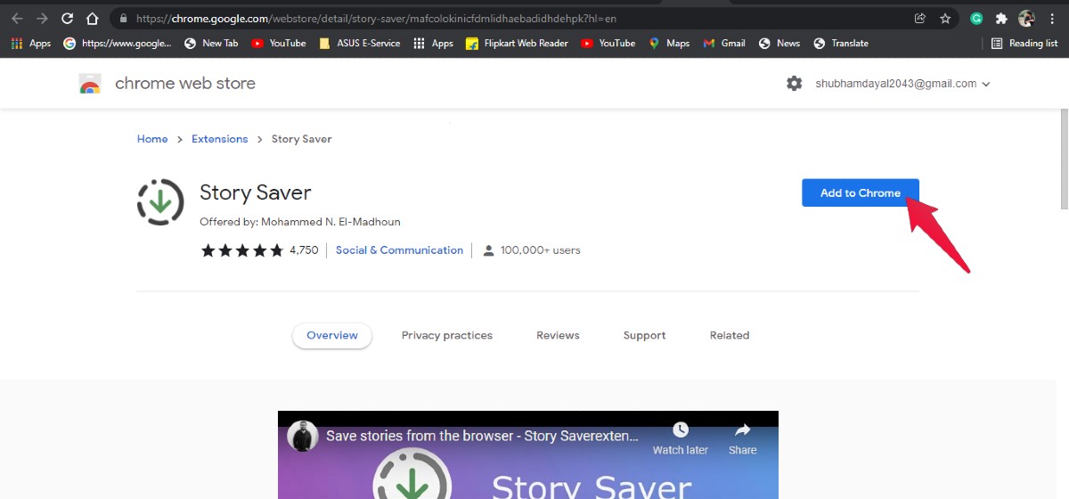This screenshot has width=1069, height=499.
Task: Open the Social & Communication category link
Action: pos(399,250)
